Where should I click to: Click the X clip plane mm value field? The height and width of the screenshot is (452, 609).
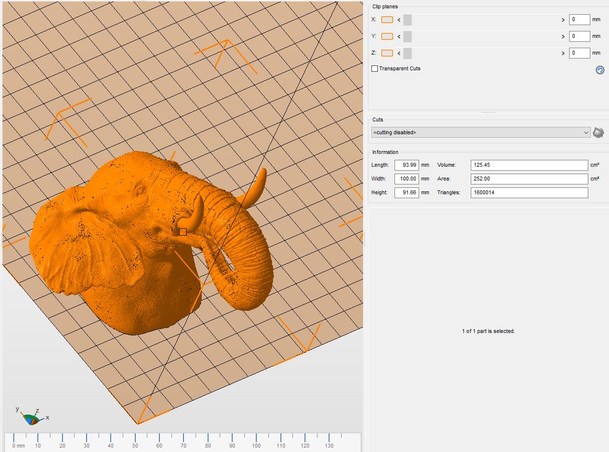(x=579, y=20)
